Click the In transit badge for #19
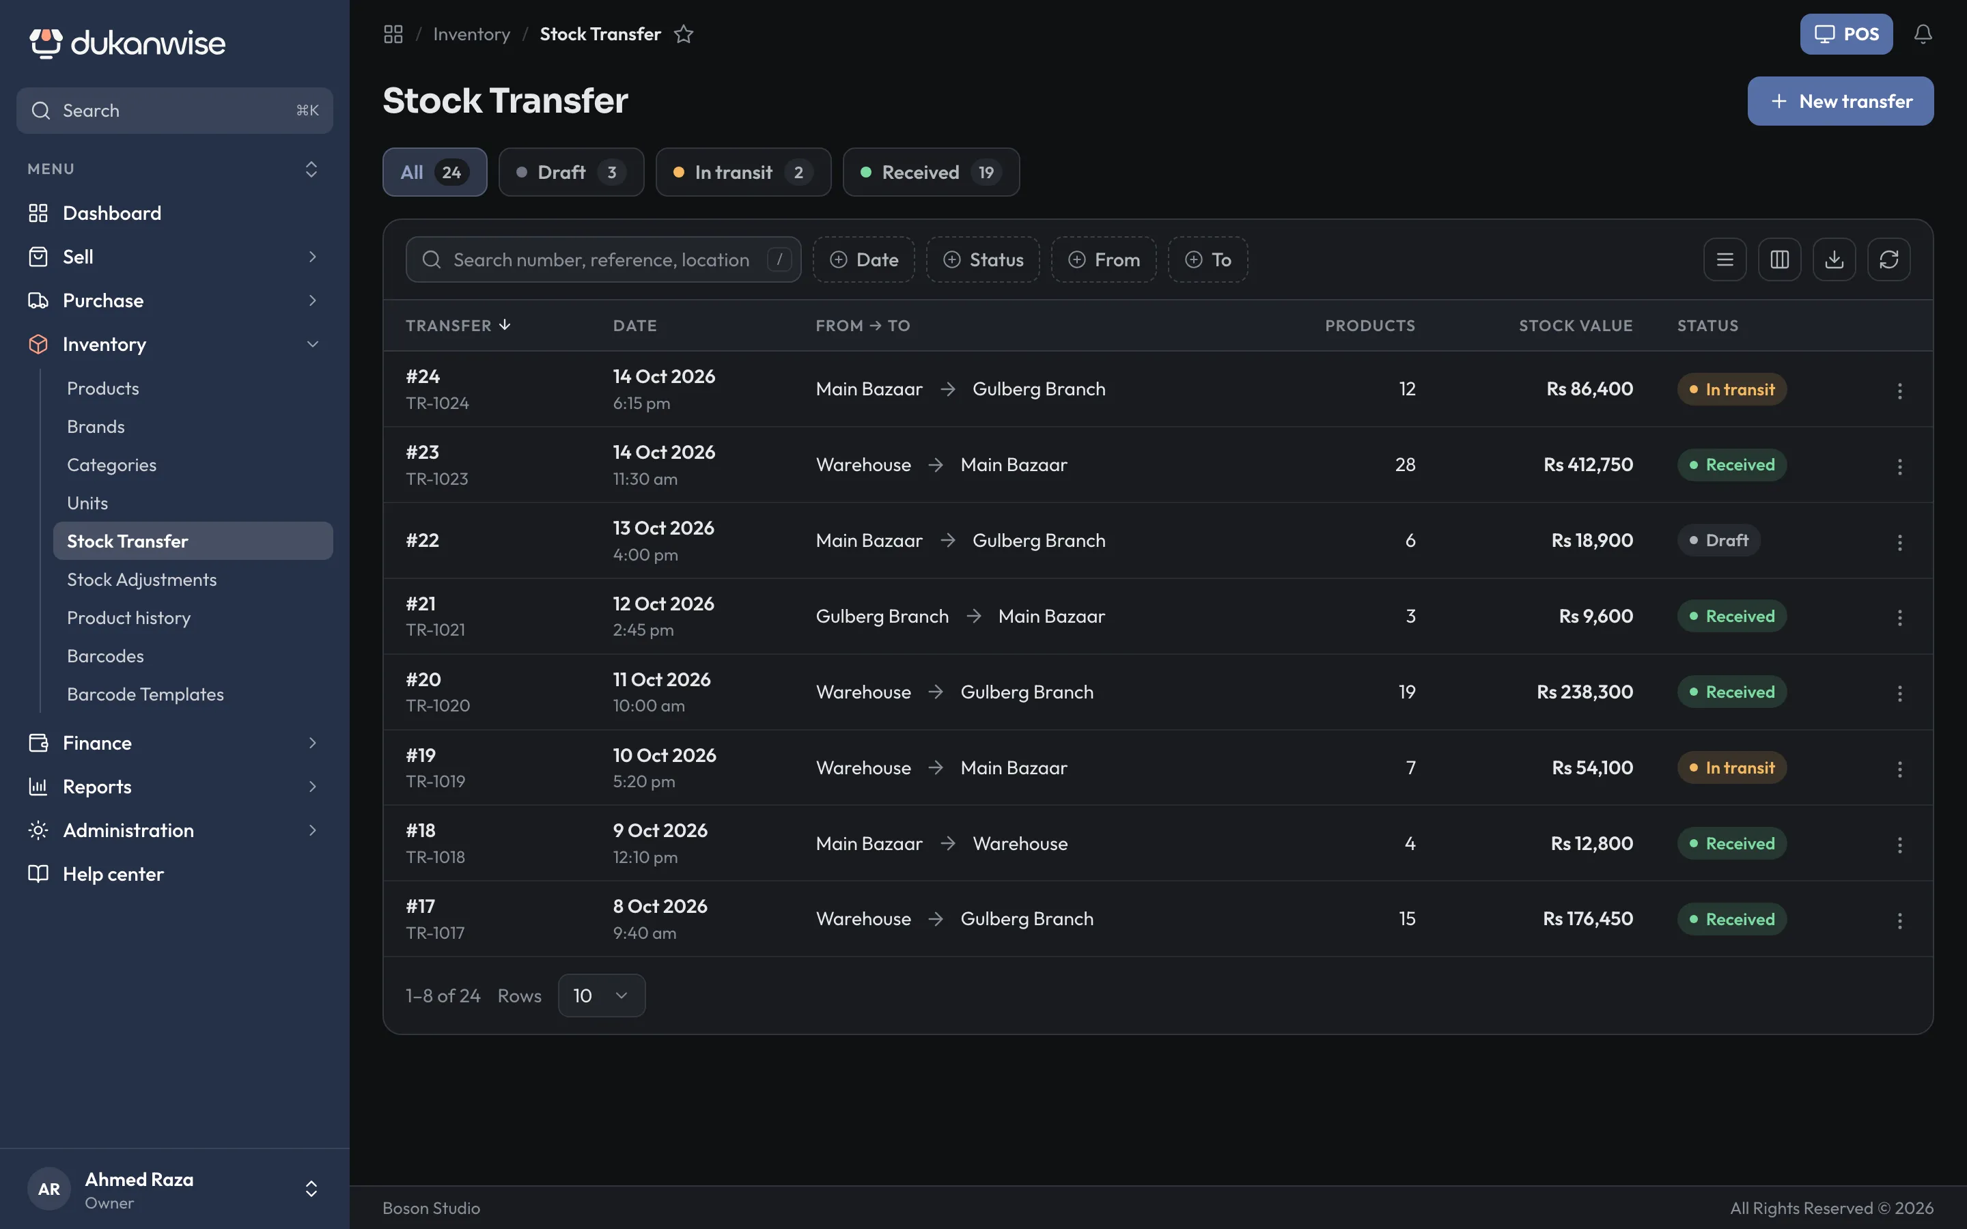Viewport: 1967px width, 1229px height. [1731, 768]
